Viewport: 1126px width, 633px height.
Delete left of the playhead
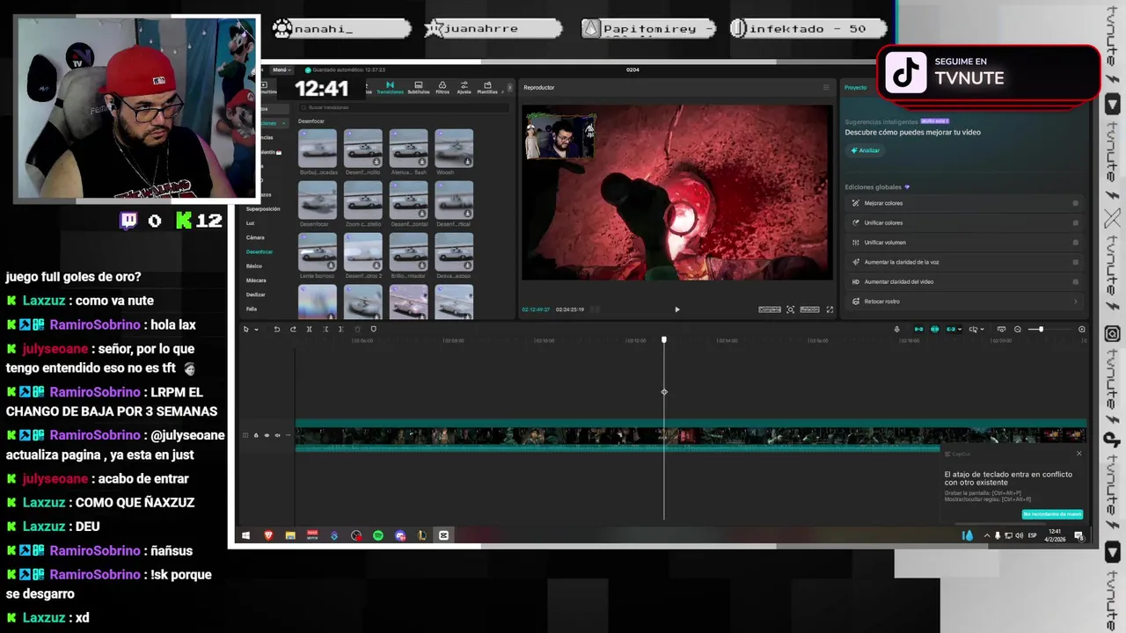click(325, 329)
